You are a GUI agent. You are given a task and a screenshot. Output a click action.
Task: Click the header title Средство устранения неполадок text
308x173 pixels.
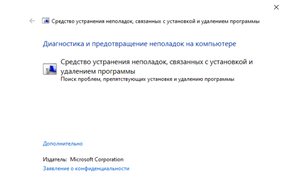tap(155, 21)
